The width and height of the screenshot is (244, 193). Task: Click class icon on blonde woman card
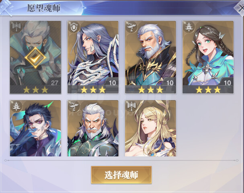(x=131, y=106)
